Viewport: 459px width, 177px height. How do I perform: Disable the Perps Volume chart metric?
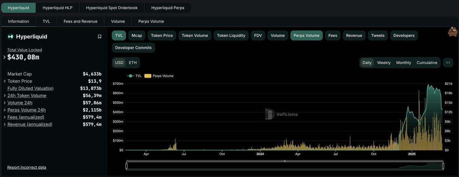[x=306, y=35]
